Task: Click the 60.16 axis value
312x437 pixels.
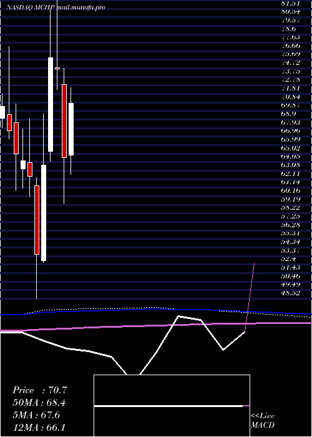Action: tap(290, 190)
